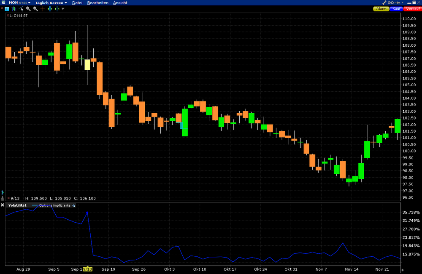Image resolution: width=422 pixels, height=274 pixels.
Task: Click the expand time axis icon
Action: click(50, 9)
